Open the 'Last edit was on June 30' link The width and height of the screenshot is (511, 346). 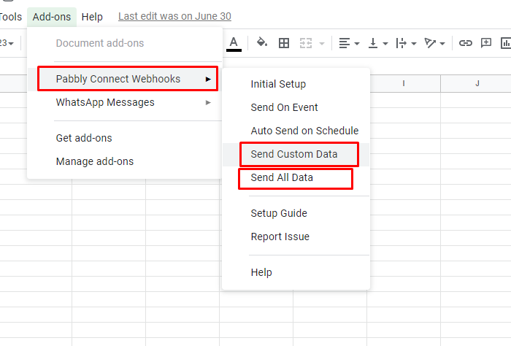pos(174,16)
